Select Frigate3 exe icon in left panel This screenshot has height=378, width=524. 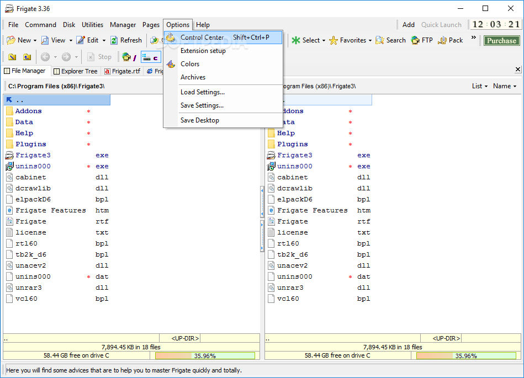tap(9, 155)
